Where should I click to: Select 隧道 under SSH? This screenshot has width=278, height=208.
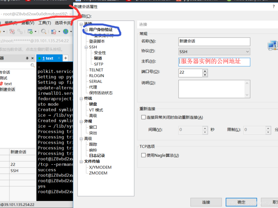click(98, 58)
